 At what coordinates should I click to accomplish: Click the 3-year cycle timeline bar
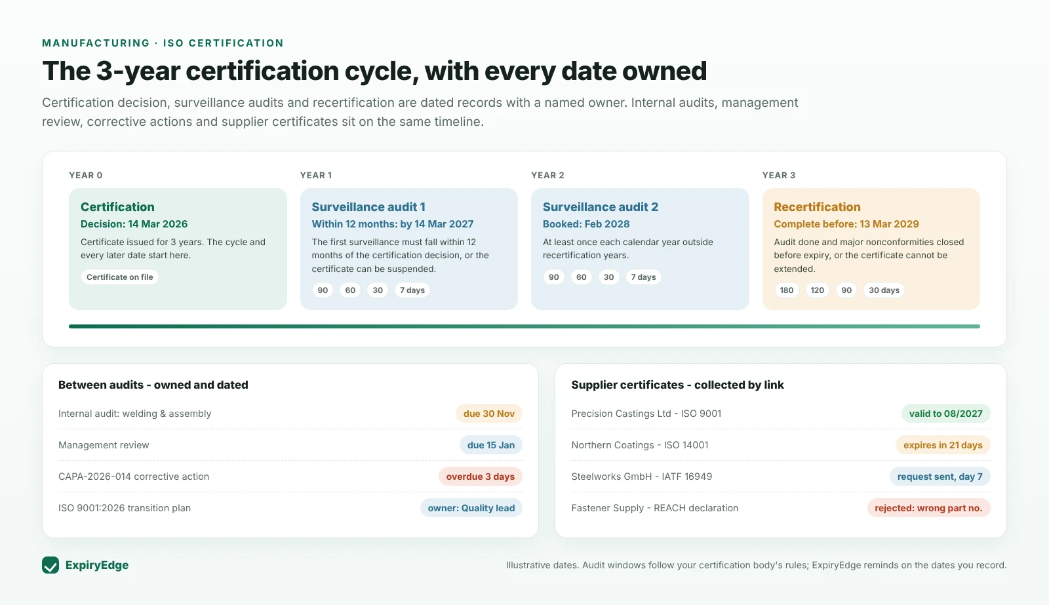click(x=524, y=326)
